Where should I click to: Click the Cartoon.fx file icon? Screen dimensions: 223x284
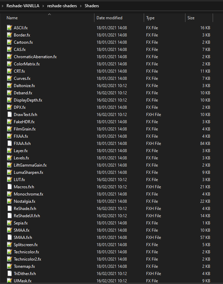point(9,42)
